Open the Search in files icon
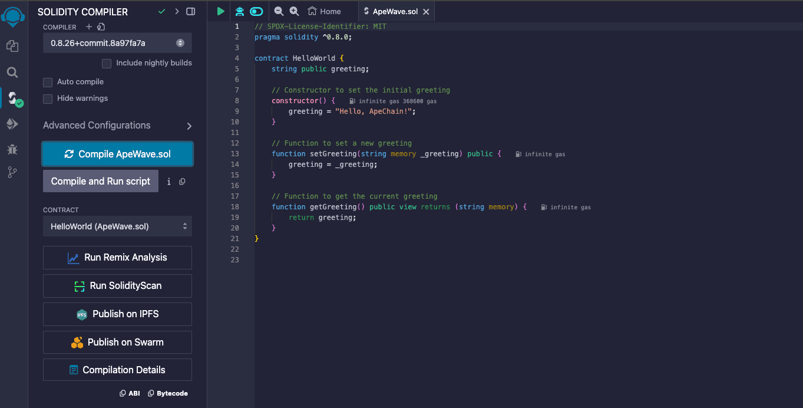 click(12, 73)
